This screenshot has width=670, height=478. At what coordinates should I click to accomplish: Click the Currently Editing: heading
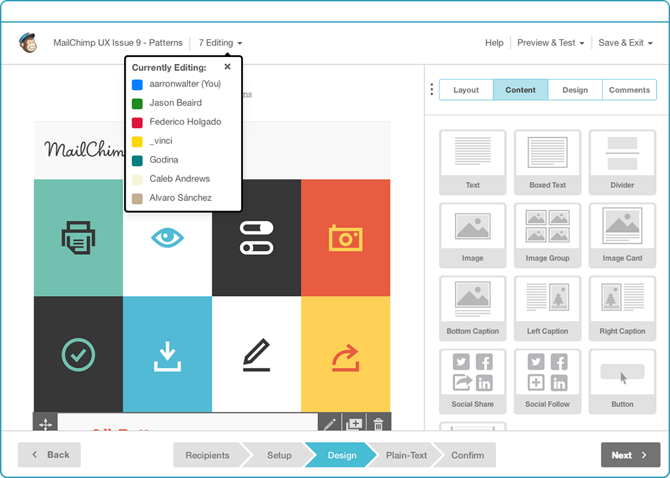[x=169, y=68]
